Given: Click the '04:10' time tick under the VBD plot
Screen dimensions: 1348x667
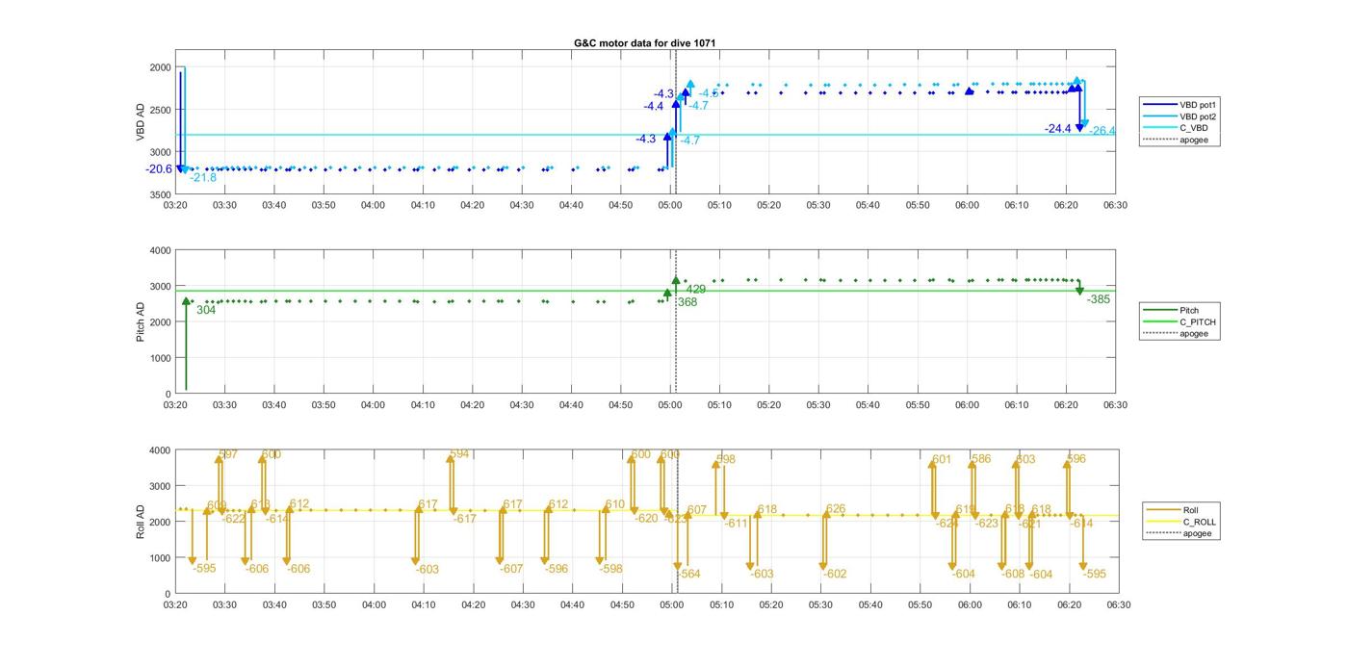Looking at the screenshot, I should (x=423, y=205).
